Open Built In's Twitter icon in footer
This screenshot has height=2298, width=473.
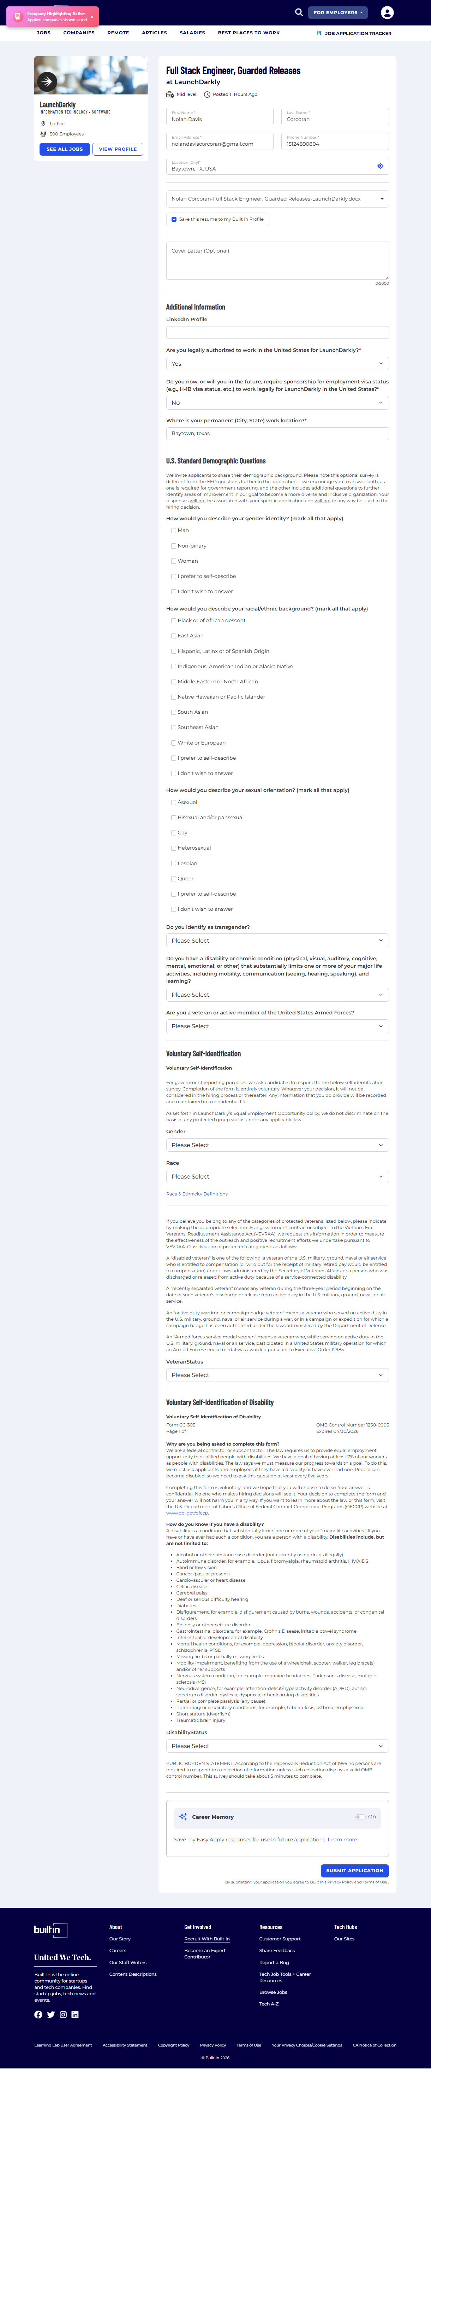coord(51,2014)
